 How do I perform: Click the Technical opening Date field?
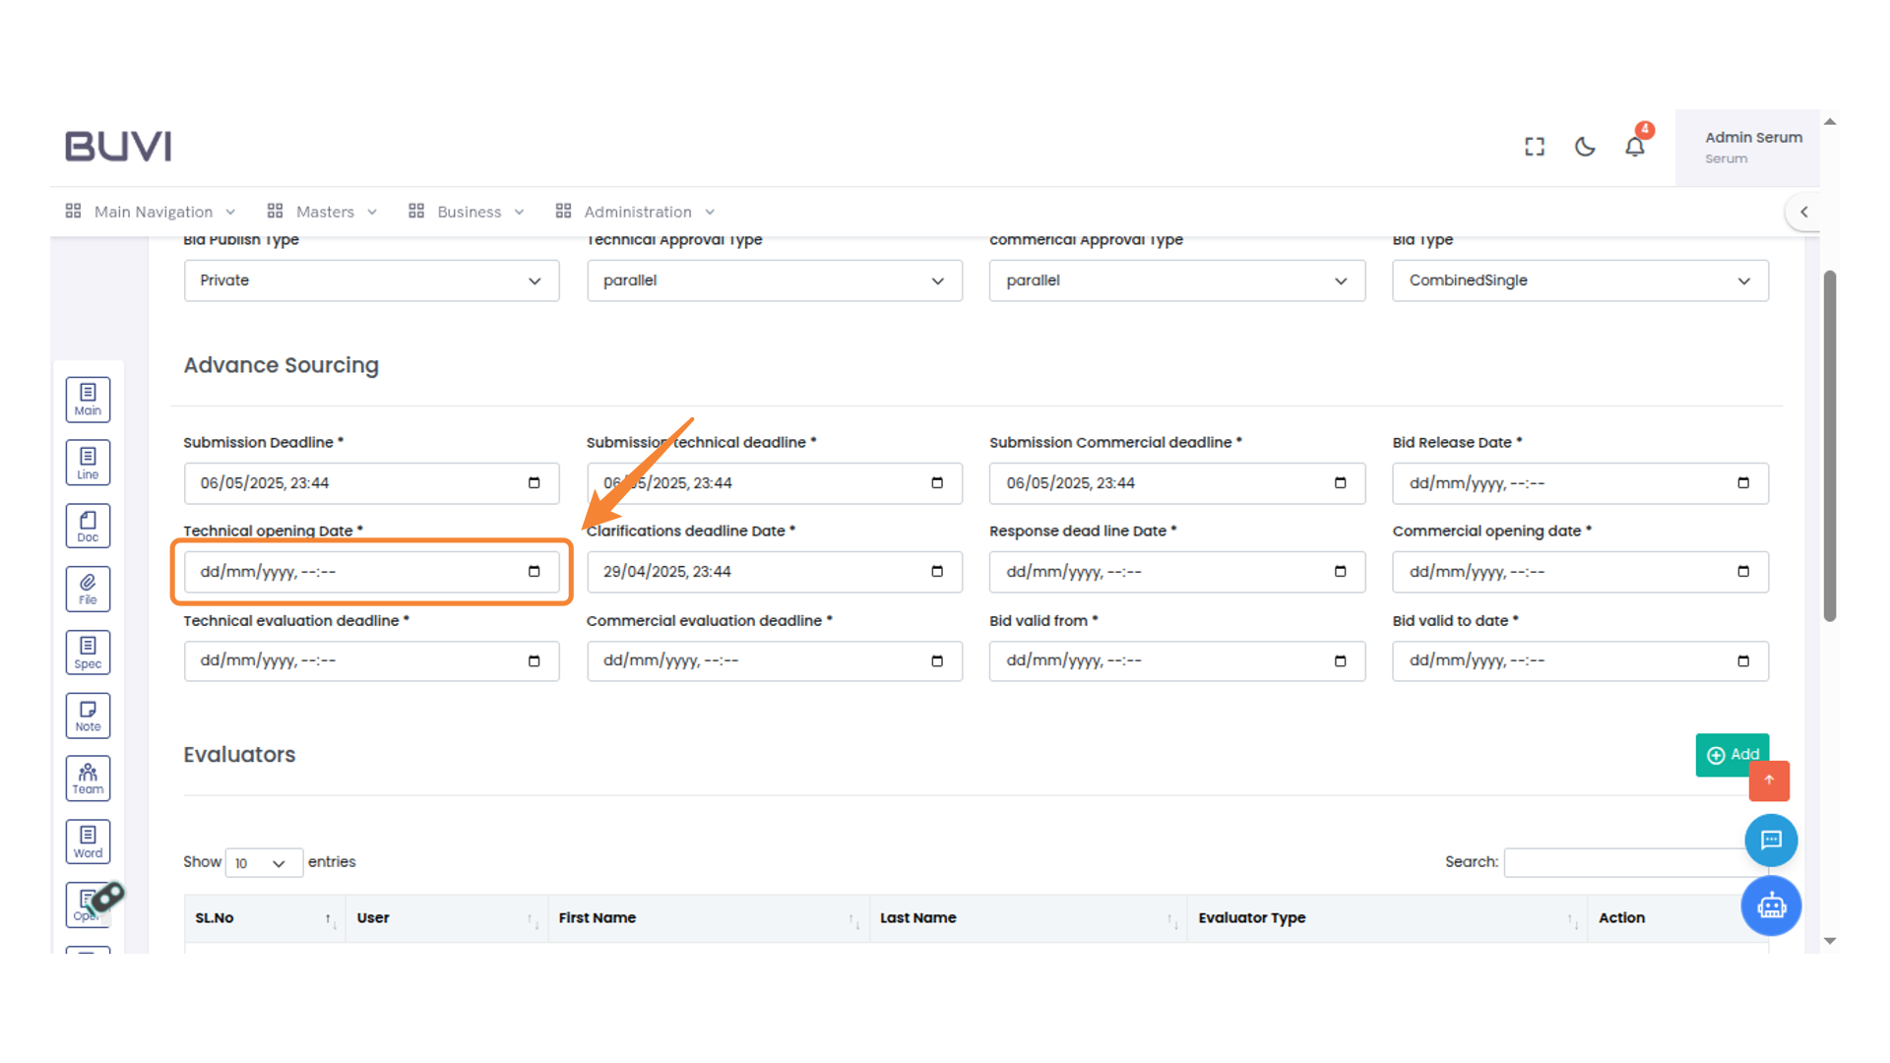tap(370, 572)
